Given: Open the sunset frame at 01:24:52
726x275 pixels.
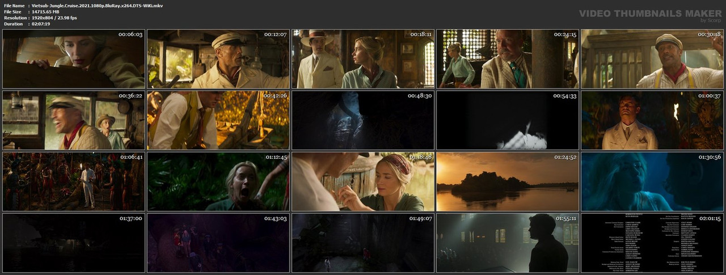Looking at the screenshot, I should click(508, 181).
